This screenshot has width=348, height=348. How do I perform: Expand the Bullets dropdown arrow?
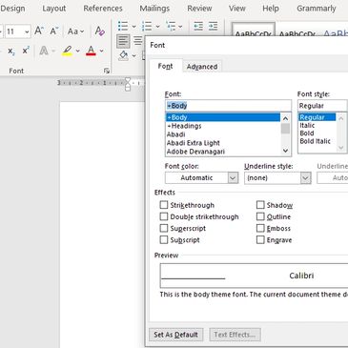coord(133,27)
